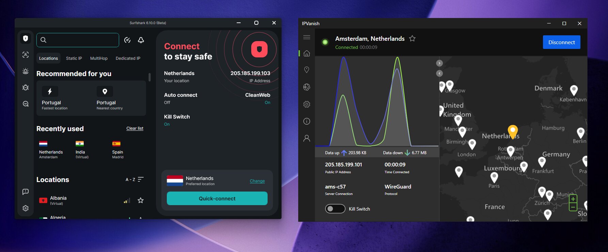
Task: Click the Data down 6.77 MB readout
Action: click(x=405, y=153)
